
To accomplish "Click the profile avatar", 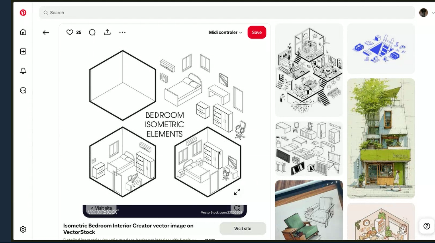I will tap(423, 13).
